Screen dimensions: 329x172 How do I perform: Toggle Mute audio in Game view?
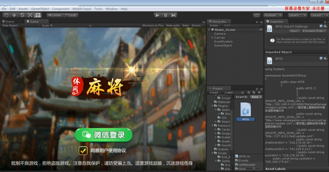click(173, 25)
